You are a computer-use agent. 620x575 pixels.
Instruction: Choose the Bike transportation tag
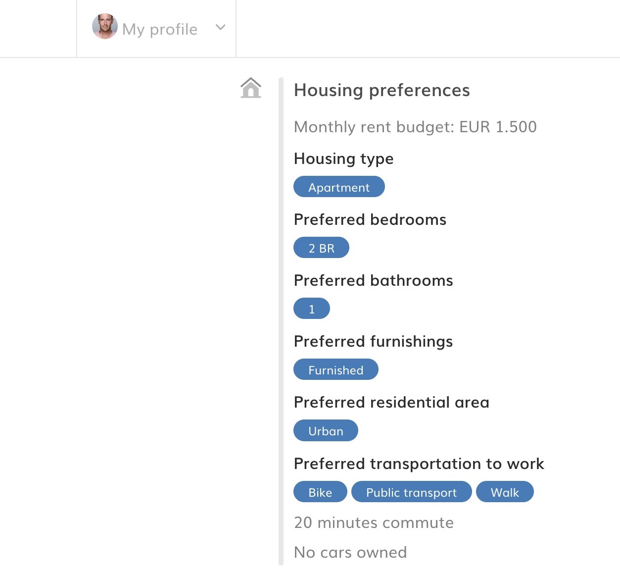pyautogui.click(x=320, y=492)
